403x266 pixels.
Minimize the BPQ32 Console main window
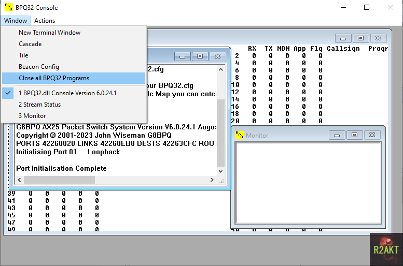pos(343,7)
